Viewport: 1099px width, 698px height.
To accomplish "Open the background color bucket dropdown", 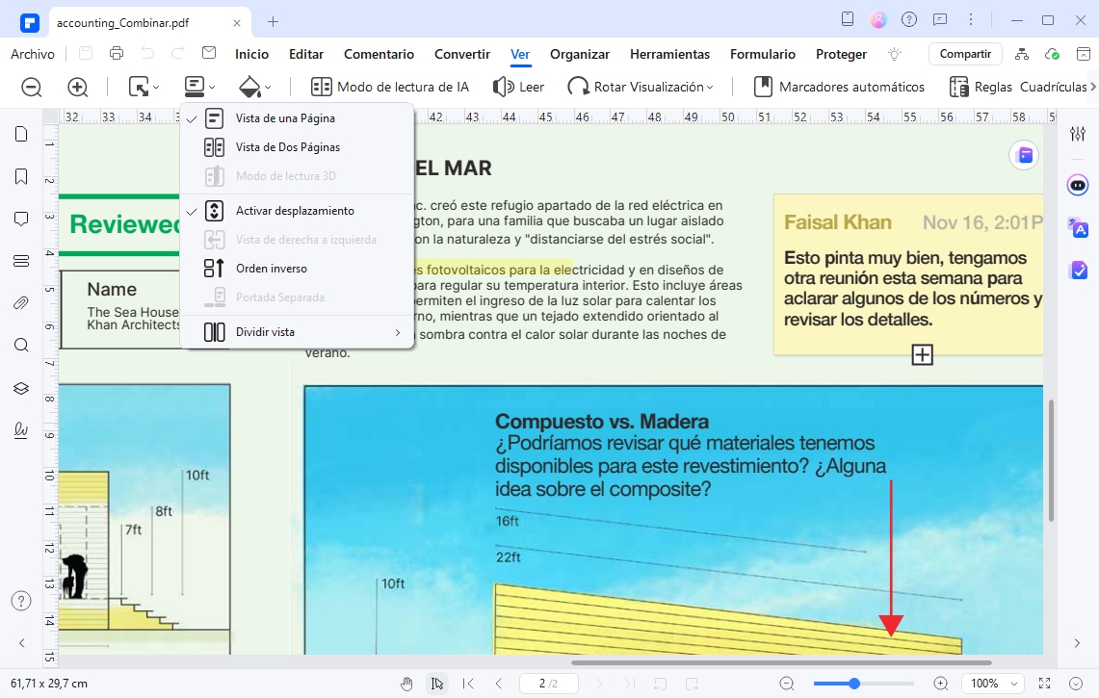I will [x=255, y=87].
